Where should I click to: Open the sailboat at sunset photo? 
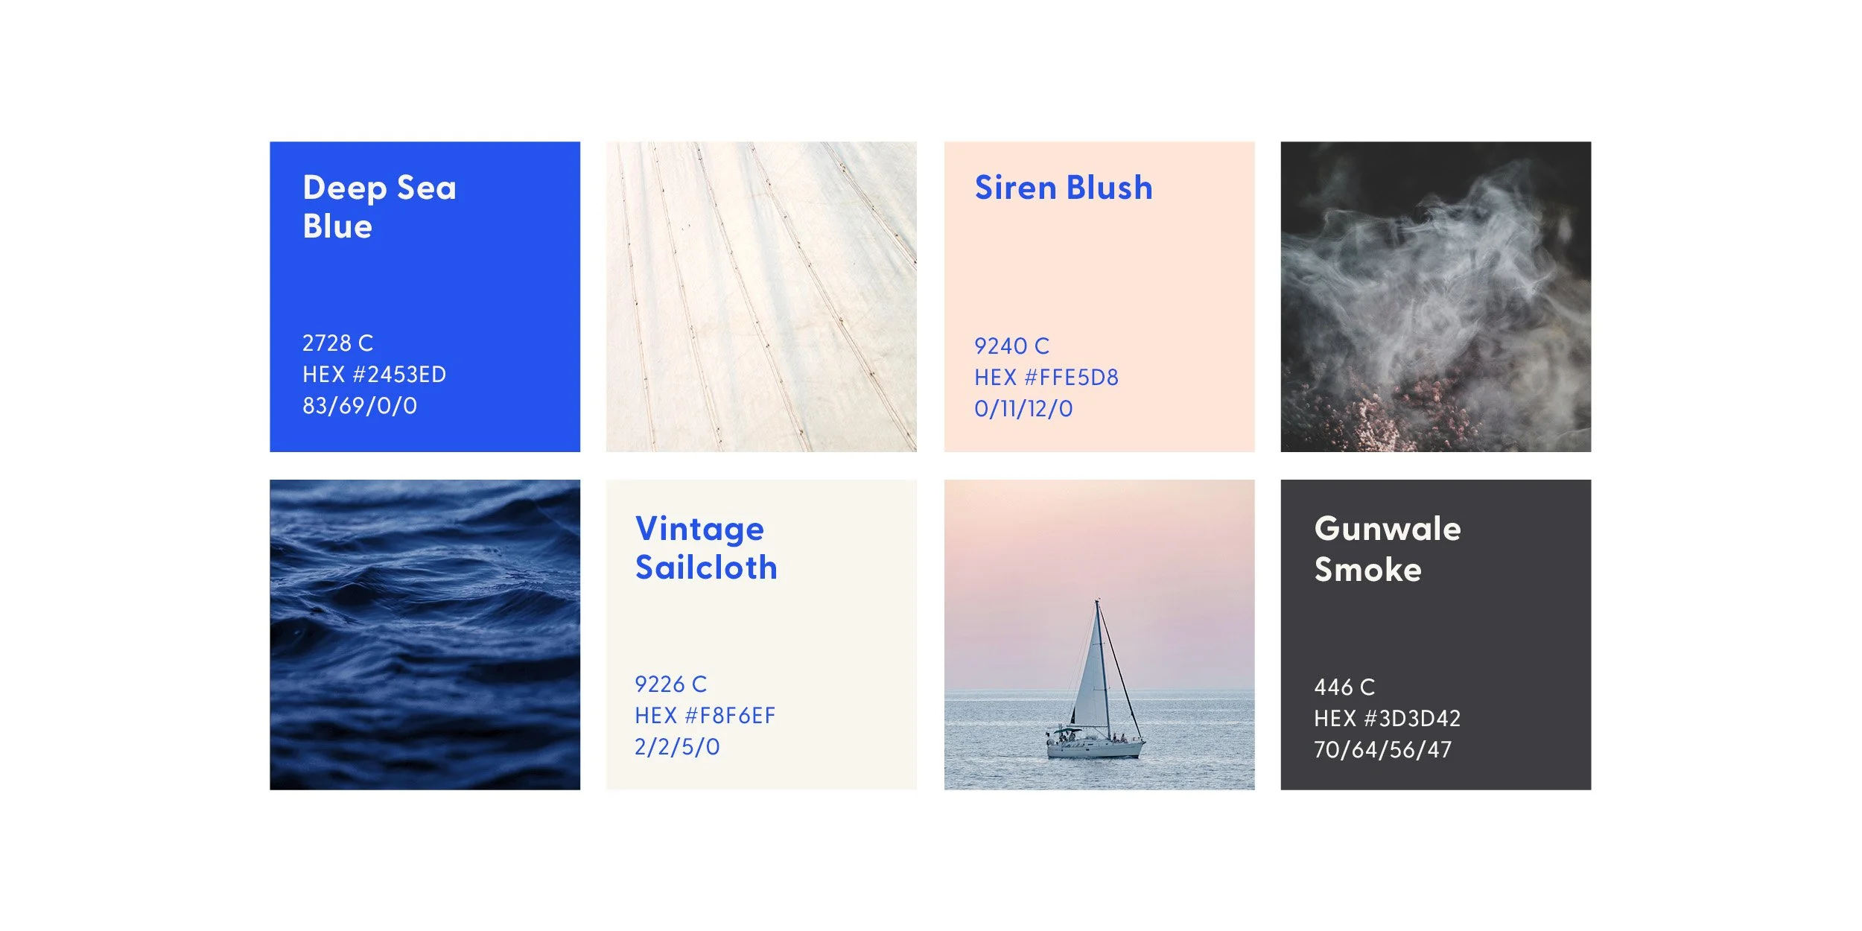[1099, 635]
